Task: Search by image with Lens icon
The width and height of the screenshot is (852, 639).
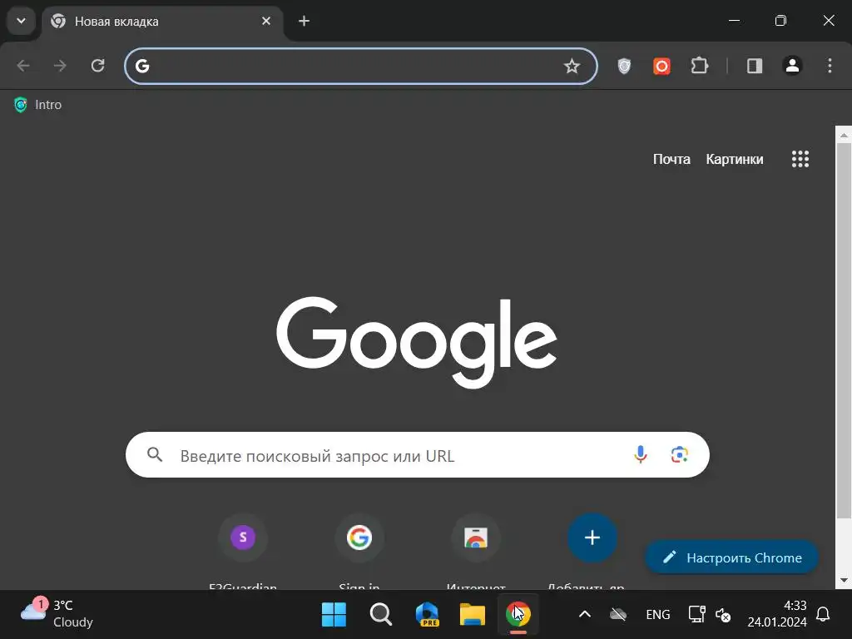Action: (679, 454)
